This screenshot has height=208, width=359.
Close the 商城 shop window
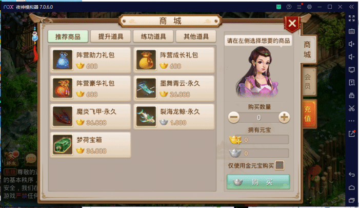292,24
